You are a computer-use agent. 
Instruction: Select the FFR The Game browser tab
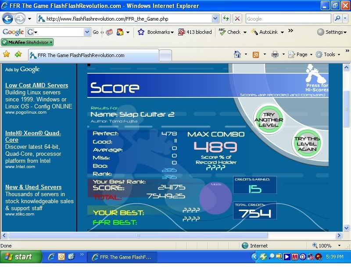click(93, 55)
